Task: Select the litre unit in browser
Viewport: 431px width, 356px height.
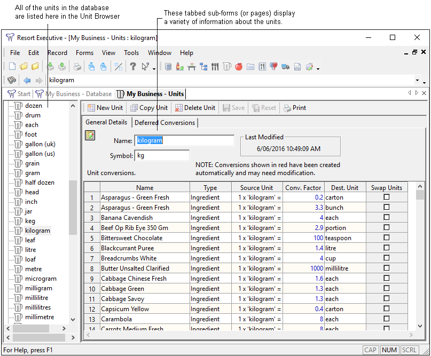Action: tap(30, 250)
